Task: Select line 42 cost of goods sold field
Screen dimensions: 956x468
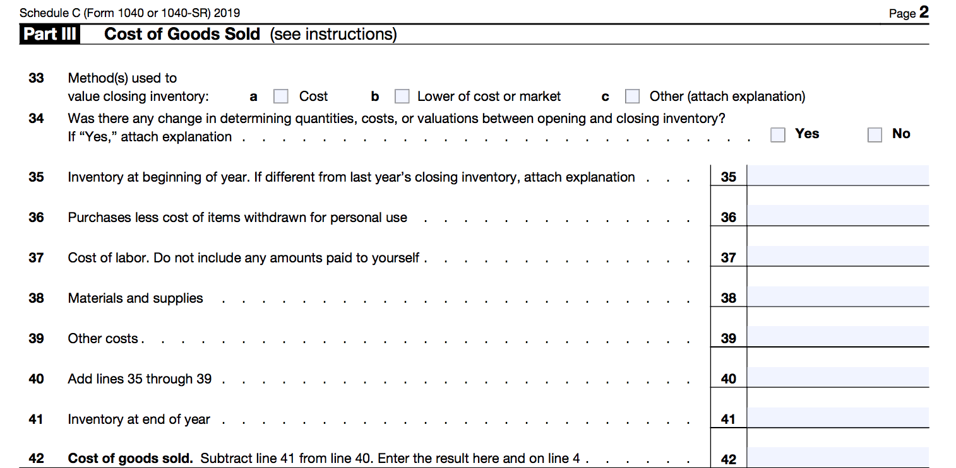Action: click(837, 457)
